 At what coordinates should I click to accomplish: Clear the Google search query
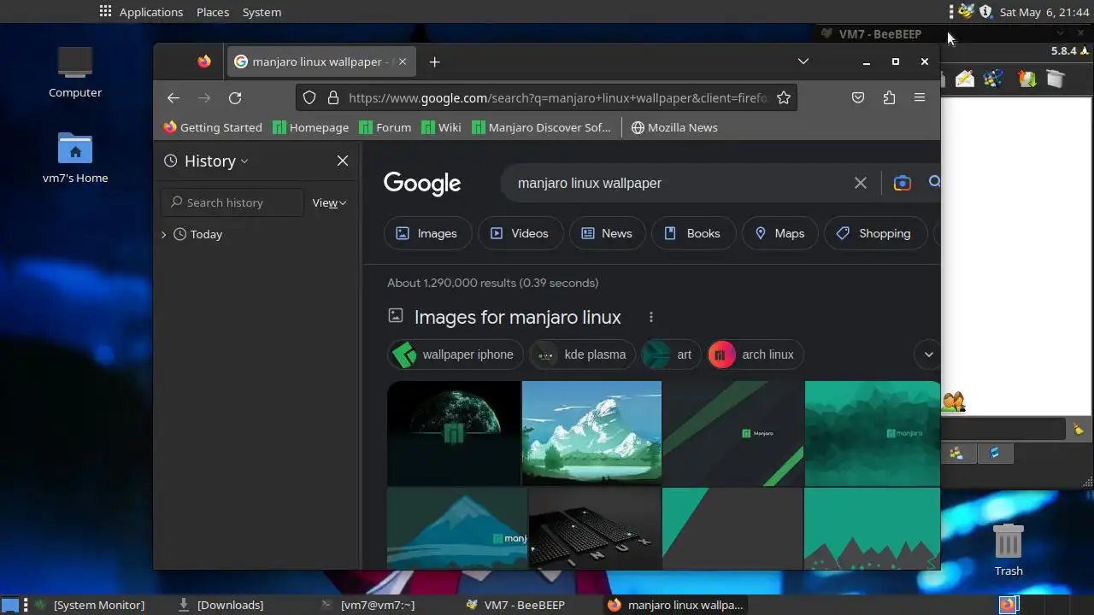coord(861,183)
